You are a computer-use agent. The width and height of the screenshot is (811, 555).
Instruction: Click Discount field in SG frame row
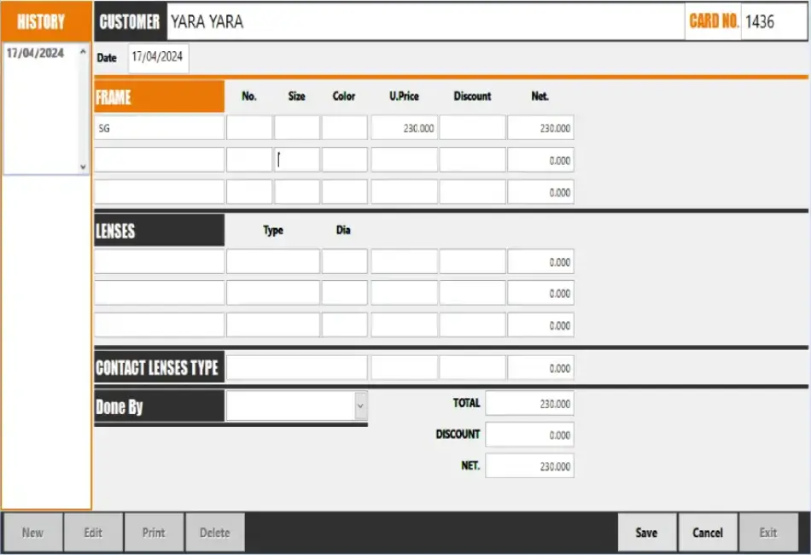[472, 128]
